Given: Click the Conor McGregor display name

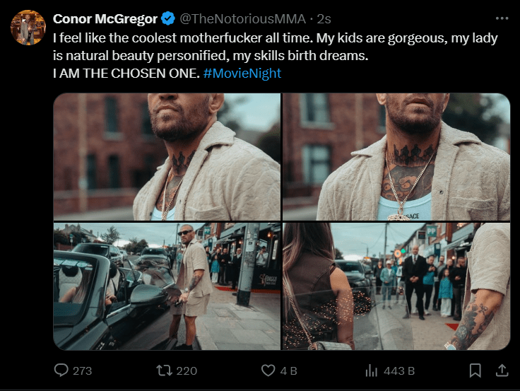Looking at the screenshot, I should tap(105, 18).
